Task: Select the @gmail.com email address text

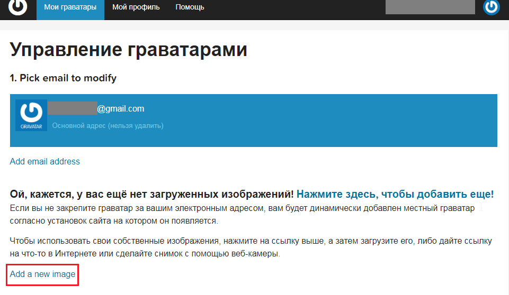Action: click(120, 108)
